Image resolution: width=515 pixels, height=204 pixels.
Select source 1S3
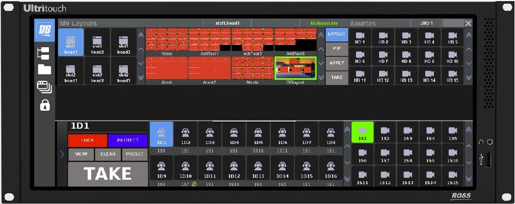pyautogui.click(x=408, y=132)
